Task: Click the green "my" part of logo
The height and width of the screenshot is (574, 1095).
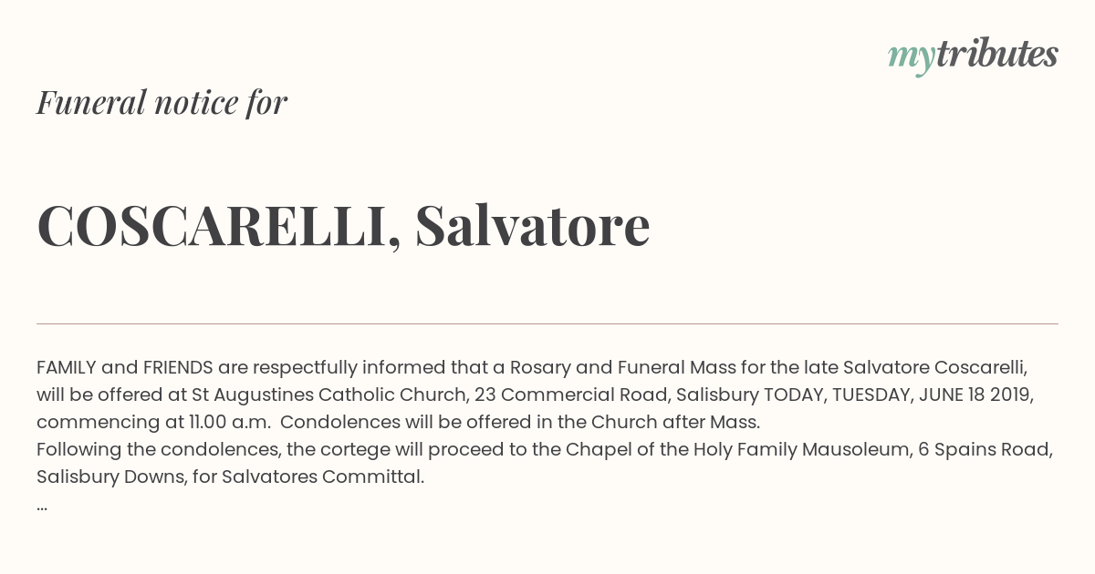Action: tap(911, 59)
